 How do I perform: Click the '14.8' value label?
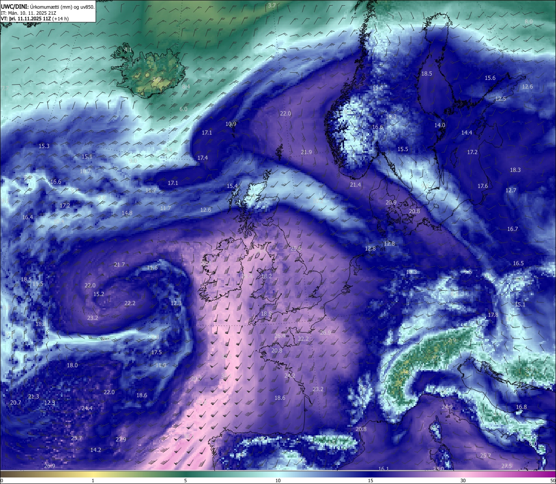(127, 213)
